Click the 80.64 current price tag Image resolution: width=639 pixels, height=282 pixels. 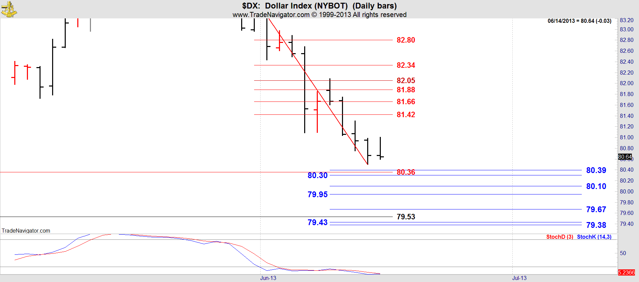pyautogui.click(x=625, y=157)
